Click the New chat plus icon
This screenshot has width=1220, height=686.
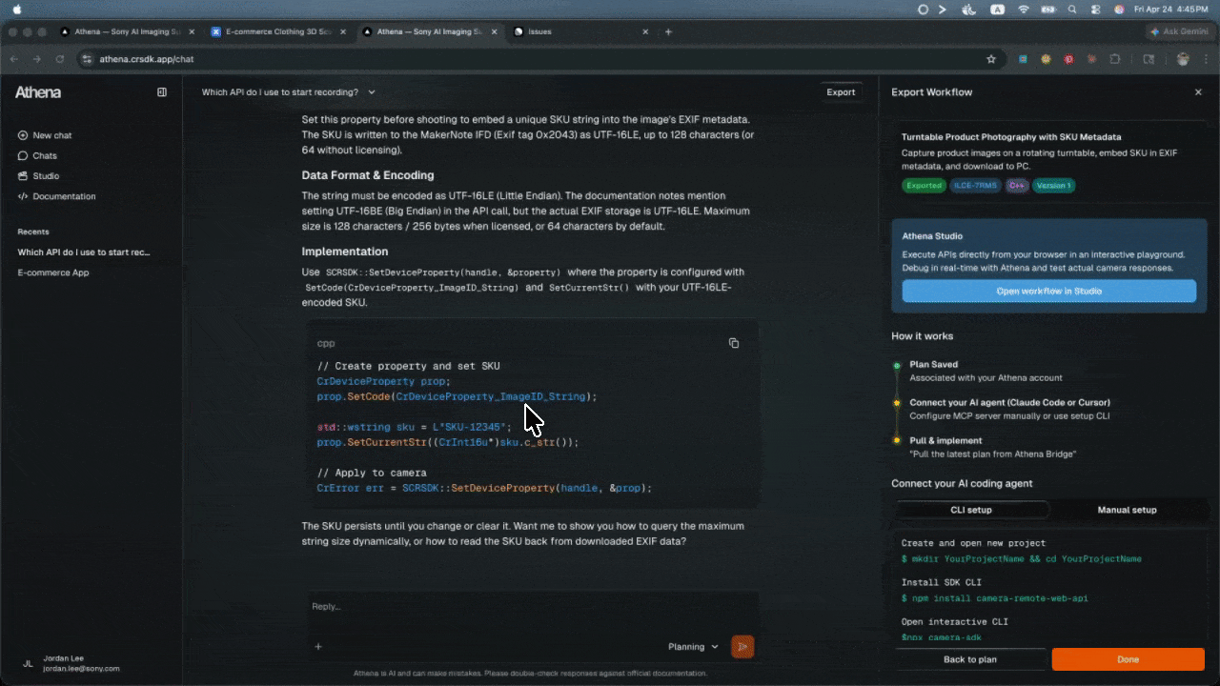pyautogui.click(x=23, y=135)
